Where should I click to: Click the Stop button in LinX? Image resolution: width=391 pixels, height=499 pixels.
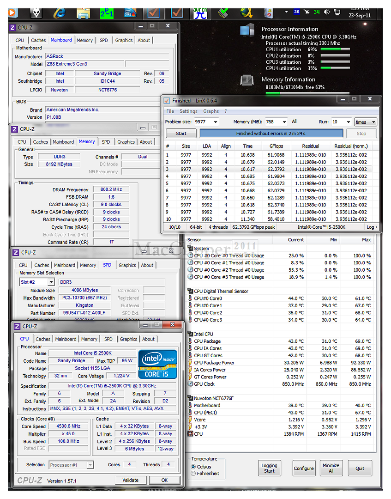coord(361,134)
